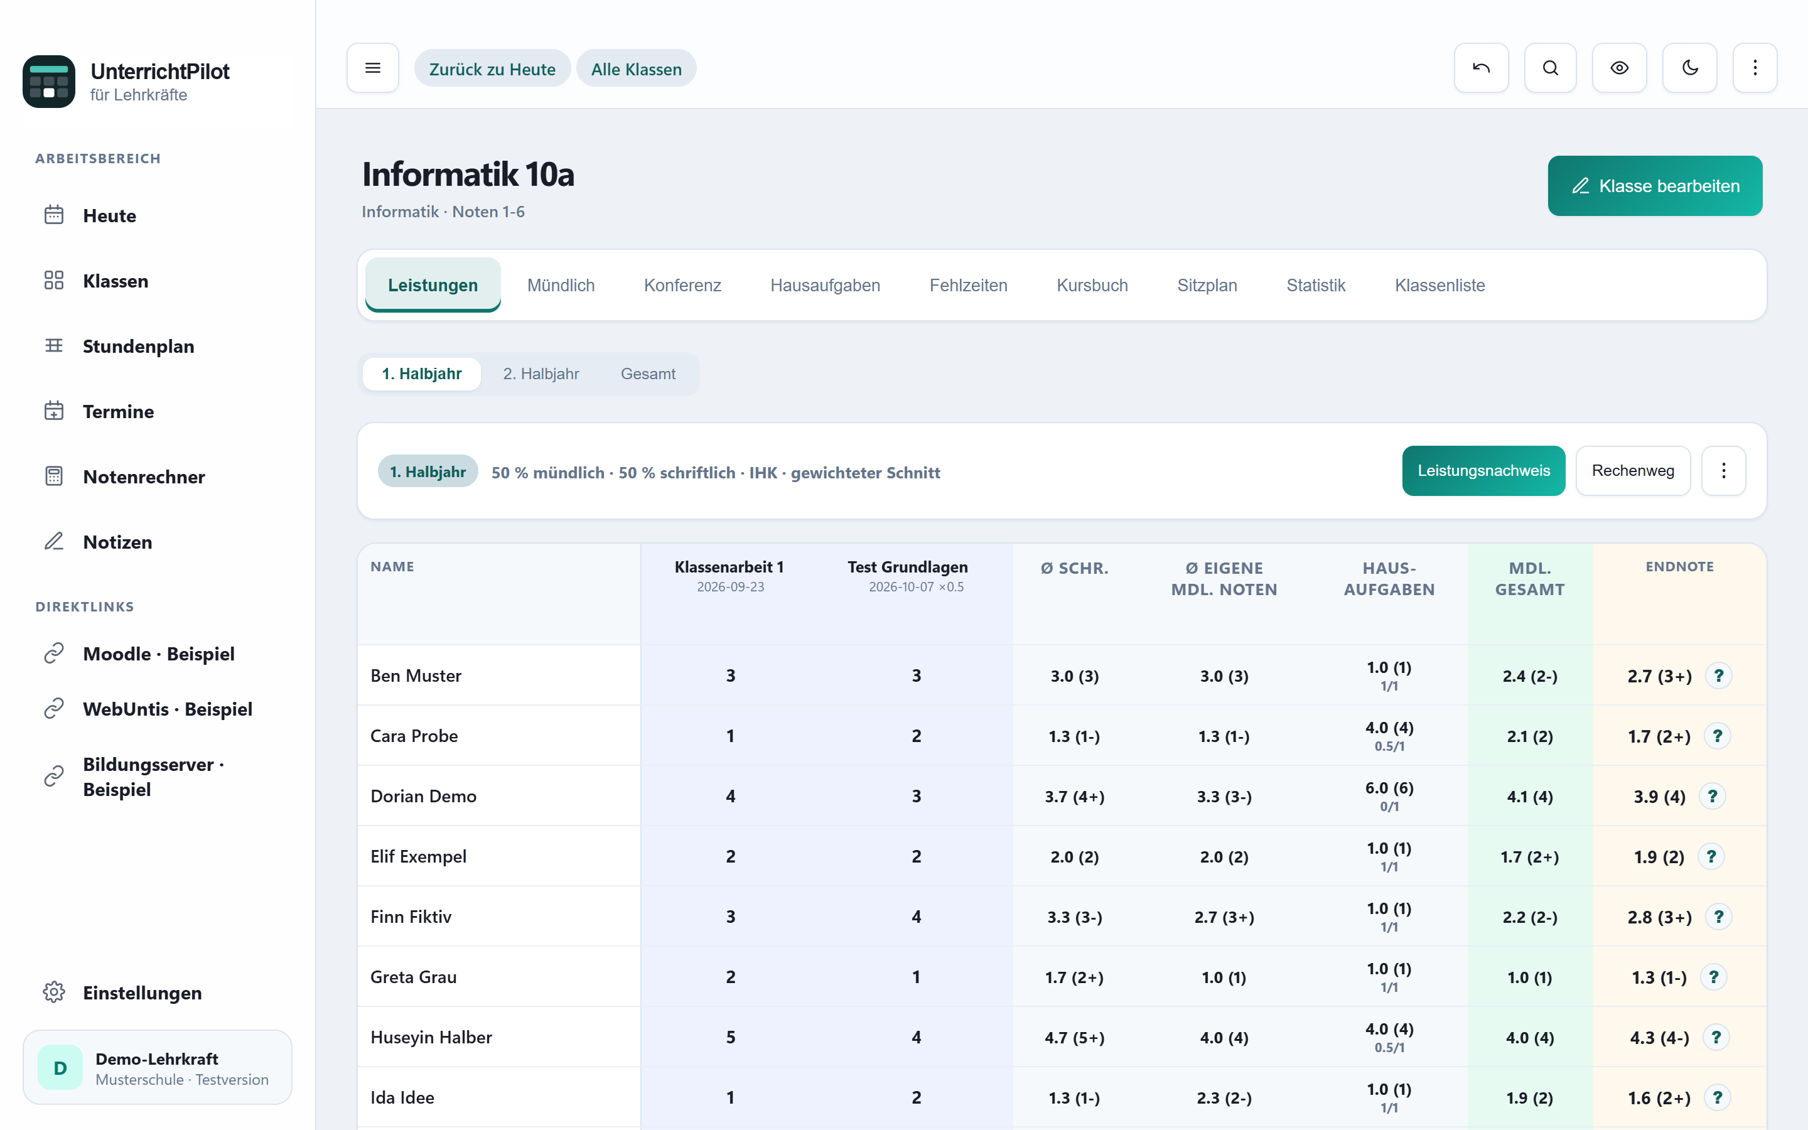Open Einstellungen gear in sidebar
This screenshot has height=1130, width=1808.
pos(157,993)
